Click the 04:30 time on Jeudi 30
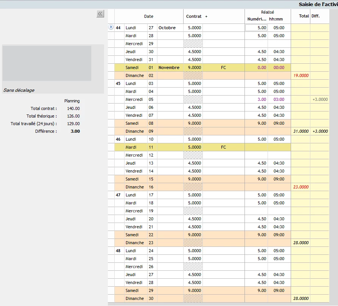 tap(279, 52)
